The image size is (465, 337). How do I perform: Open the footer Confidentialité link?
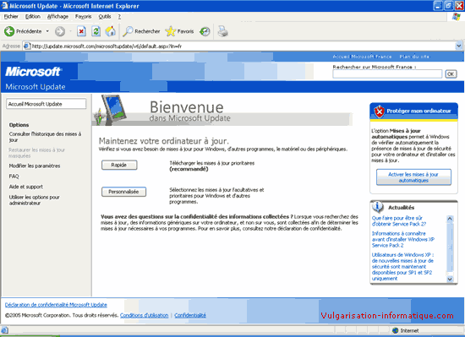point(190,315)
